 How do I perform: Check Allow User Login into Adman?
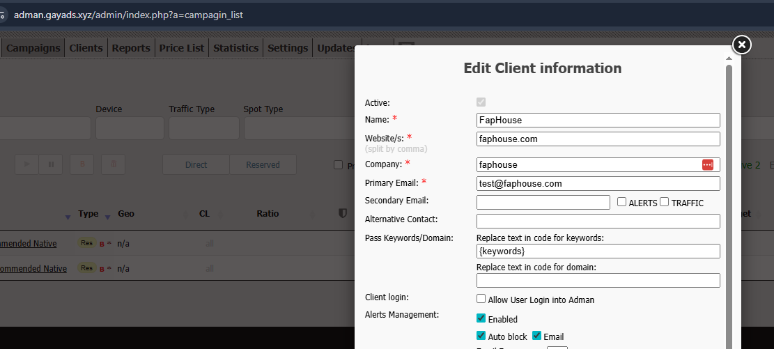point(481,299)
